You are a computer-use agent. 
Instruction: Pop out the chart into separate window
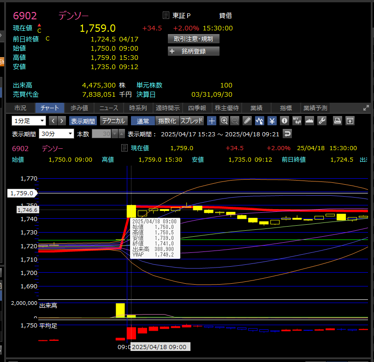coord(350,121)
